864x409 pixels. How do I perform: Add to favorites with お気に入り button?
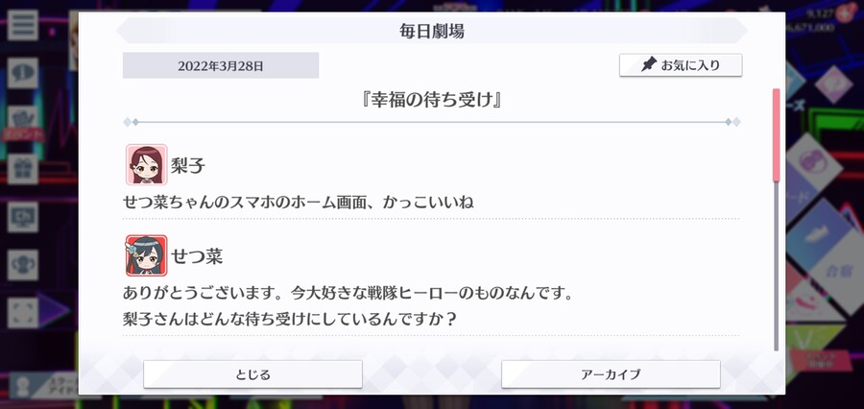click(x=681, y=65)
